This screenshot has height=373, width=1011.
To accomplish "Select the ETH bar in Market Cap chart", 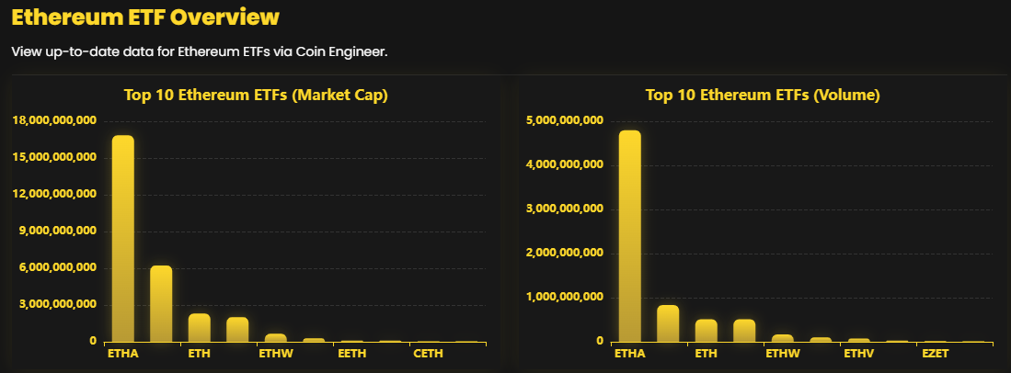I will tap(200, 328).
